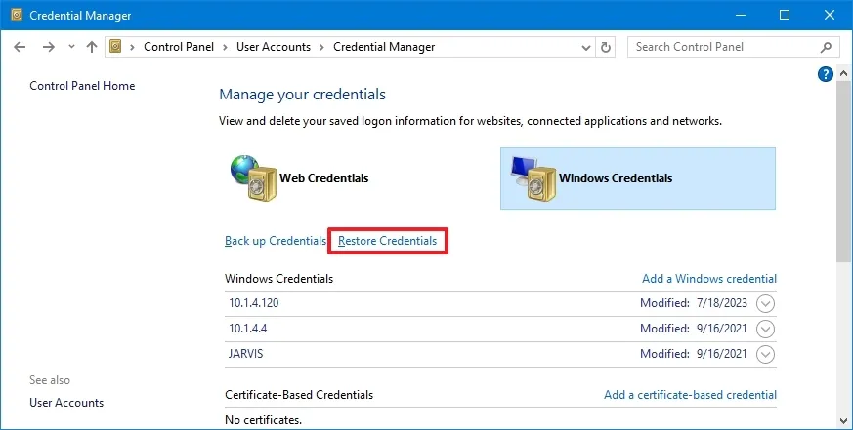Go forward with the Forward arrow
The height and width of the screenshot is (430, 853).
[x=49, y=47]
